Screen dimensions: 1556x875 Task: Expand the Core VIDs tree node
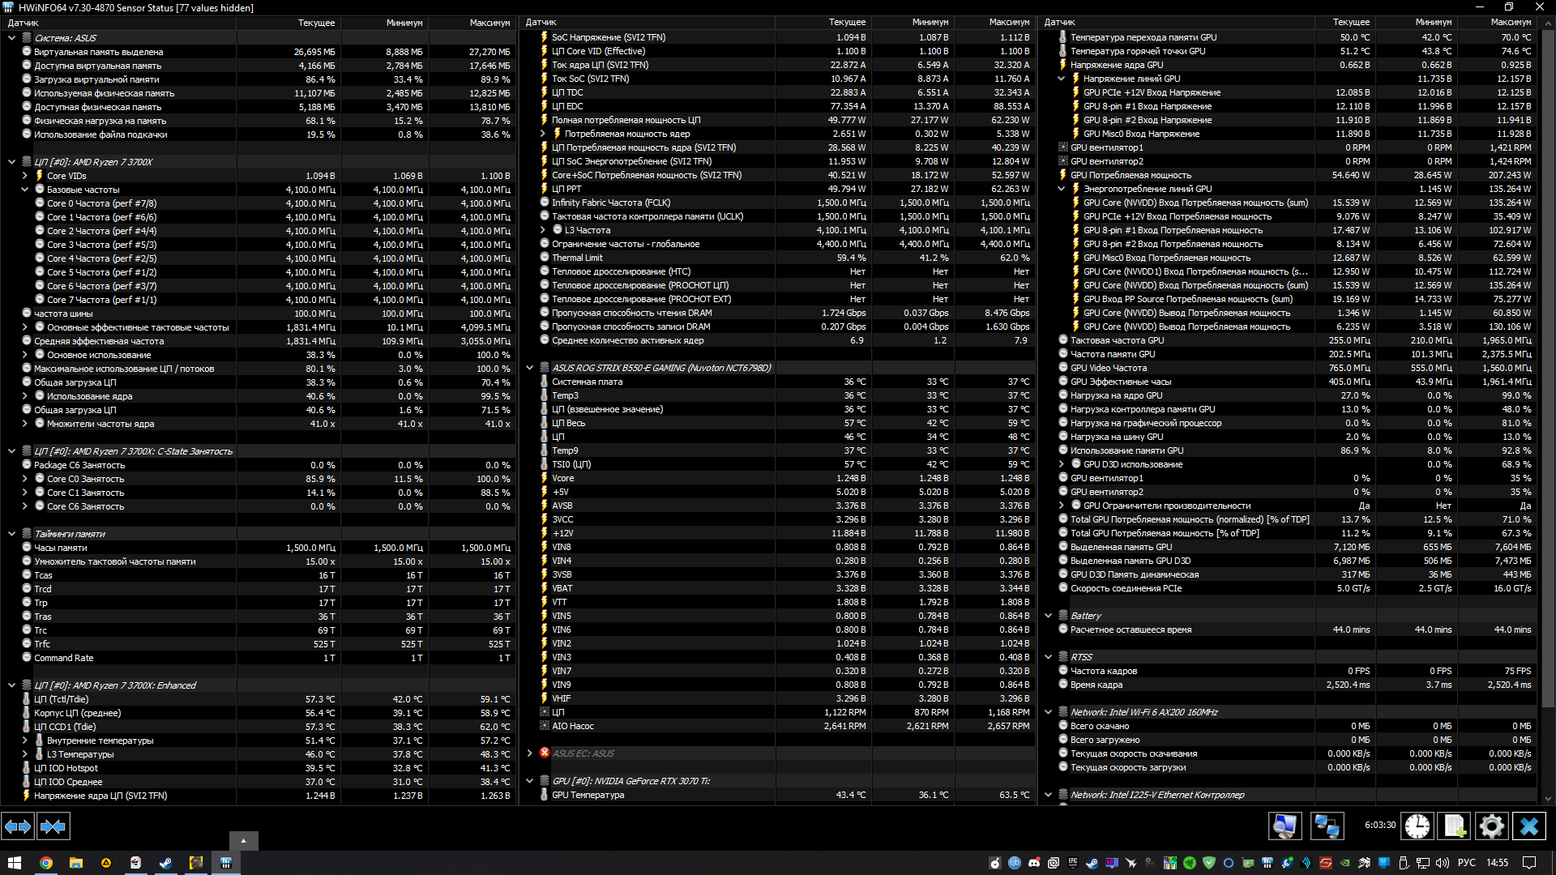pos(24,176)
